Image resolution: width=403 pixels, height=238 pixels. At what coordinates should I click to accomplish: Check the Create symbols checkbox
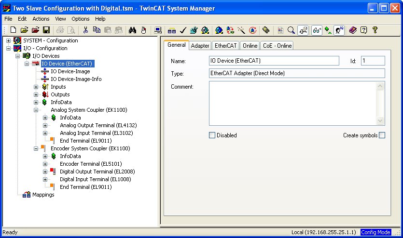click(382, 135)
